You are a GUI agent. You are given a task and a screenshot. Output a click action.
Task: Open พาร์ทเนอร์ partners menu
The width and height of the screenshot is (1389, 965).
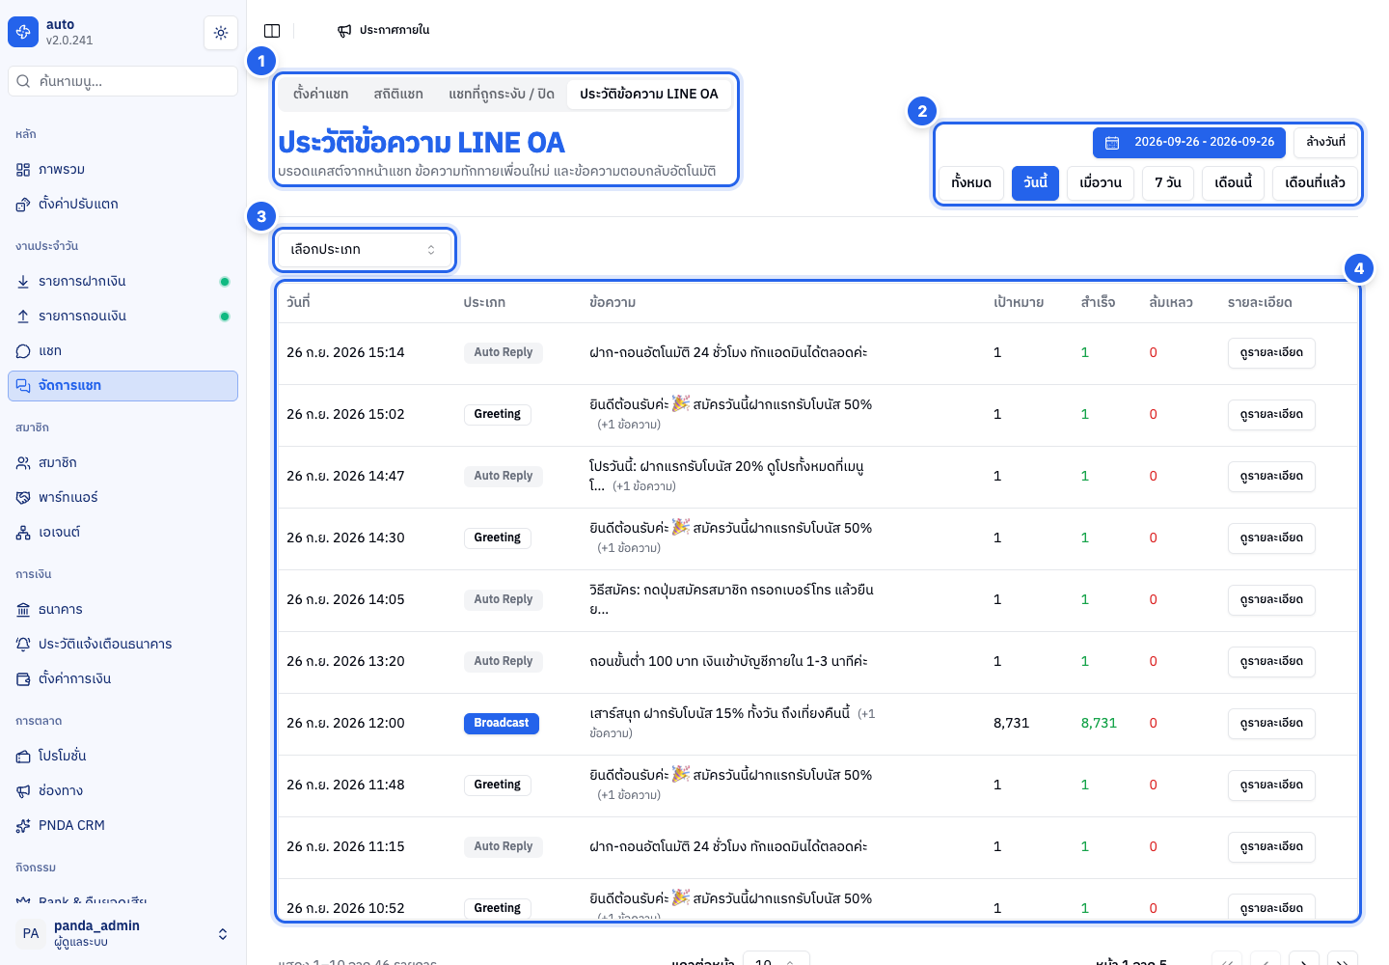click(x=123, y=497)
